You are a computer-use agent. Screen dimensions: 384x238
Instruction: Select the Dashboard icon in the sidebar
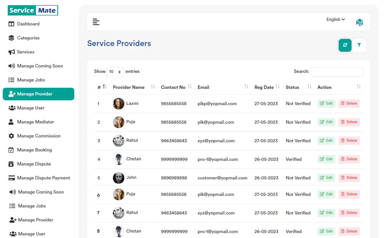pyautogui.click(x=11, y=24)
